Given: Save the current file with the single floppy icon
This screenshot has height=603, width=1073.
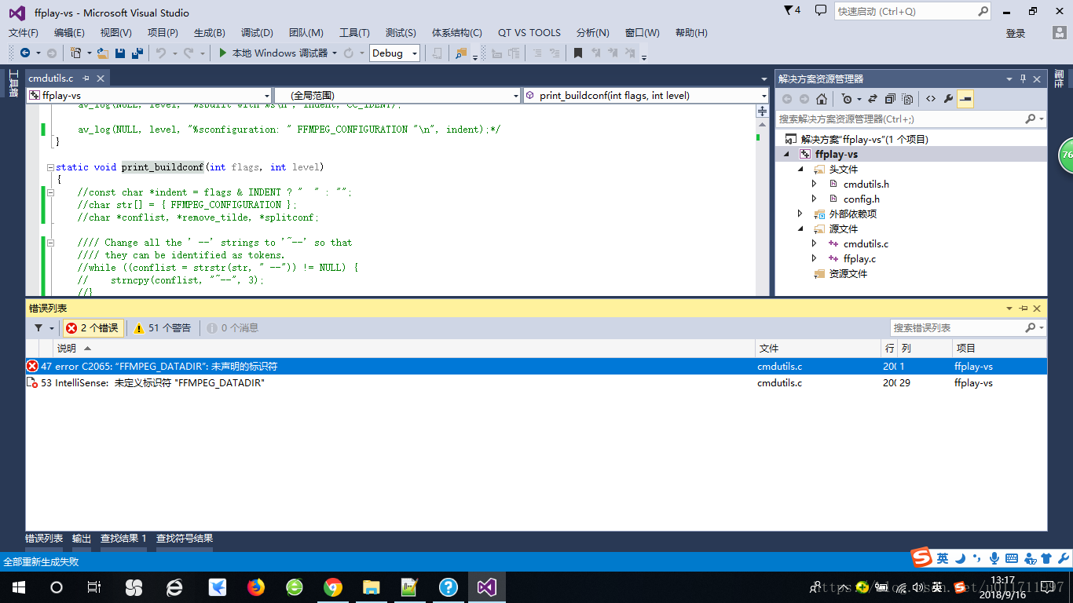Looking at the screenshot, I should 120,53.
